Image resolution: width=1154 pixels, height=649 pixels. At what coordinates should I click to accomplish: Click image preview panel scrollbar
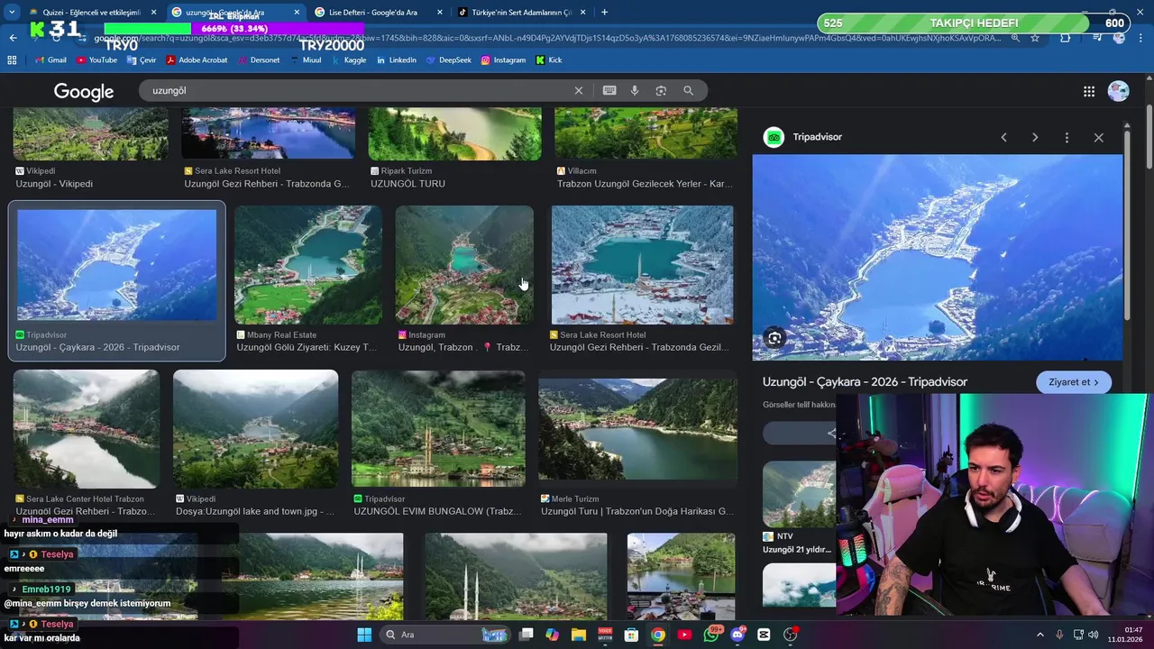pos(1127,225)
